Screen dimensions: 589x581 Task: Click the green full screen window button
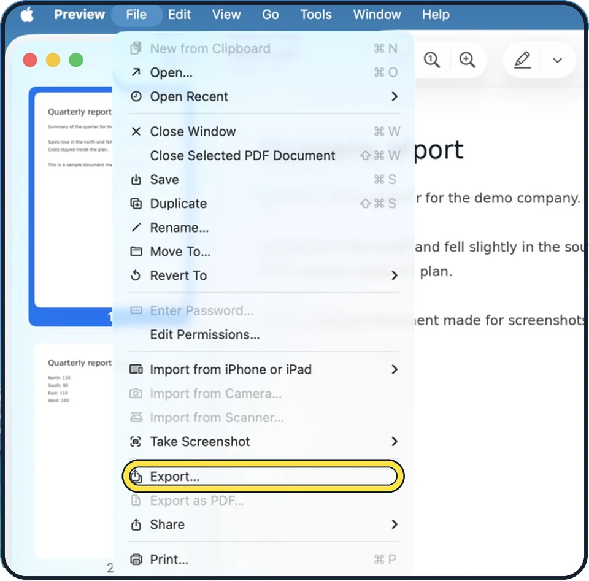(76, 60)
